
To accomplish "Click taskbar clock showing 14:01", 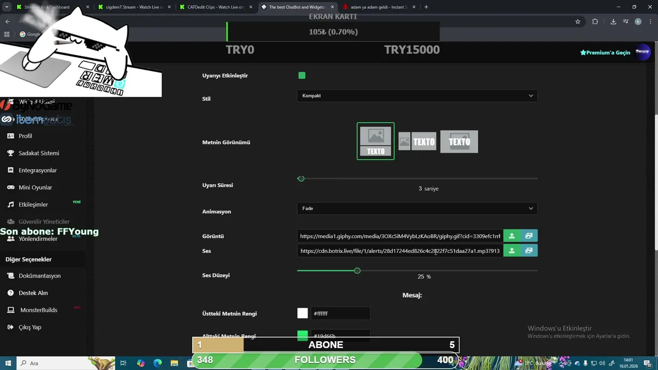I will coord(629,363).
